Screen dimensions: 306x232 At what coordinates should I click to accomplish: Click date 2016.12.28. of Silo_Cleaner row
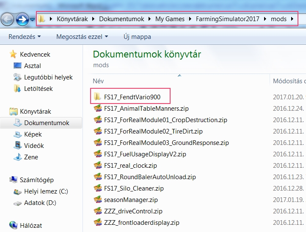[x=288, y=188]
